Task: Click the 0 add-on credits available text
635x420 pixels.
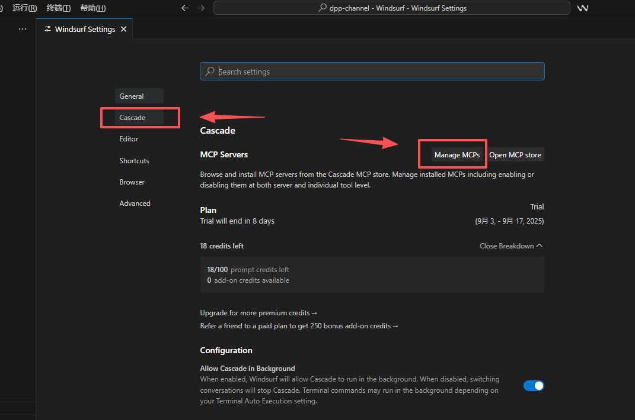Action: 248,280
